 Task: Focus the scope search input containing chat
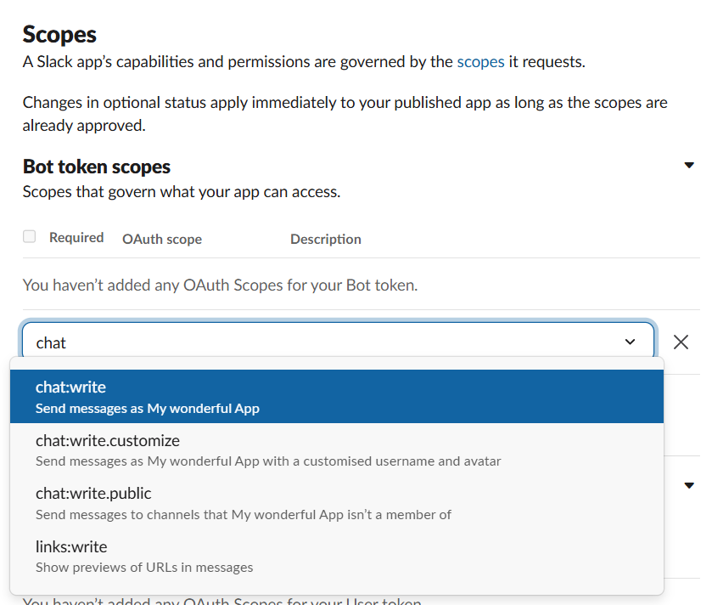pyautogui.click(x=255, y=342)
